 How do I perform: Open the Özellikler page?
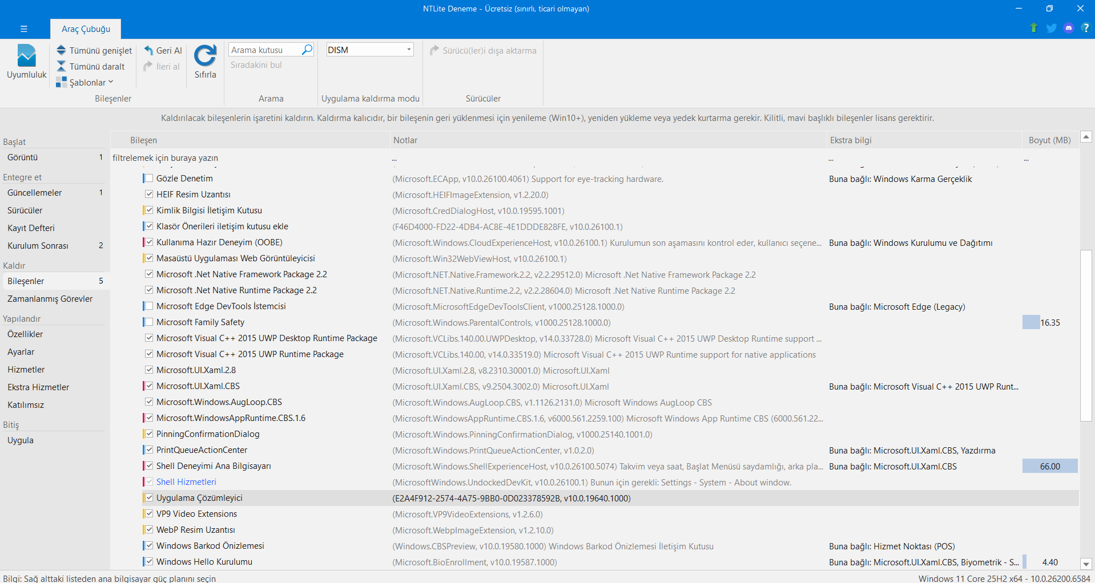[54, 334]
